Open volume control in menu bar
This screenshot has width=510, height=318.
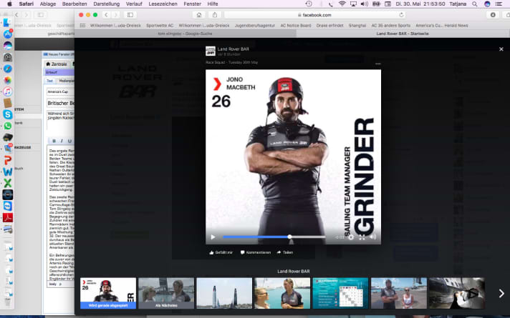click(x=365, y=4)
